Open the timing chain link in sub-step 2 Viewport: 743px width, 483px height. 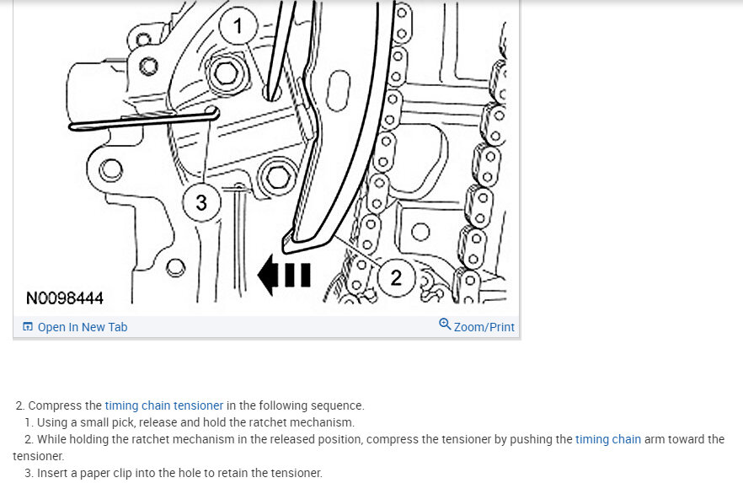(608, 439)
